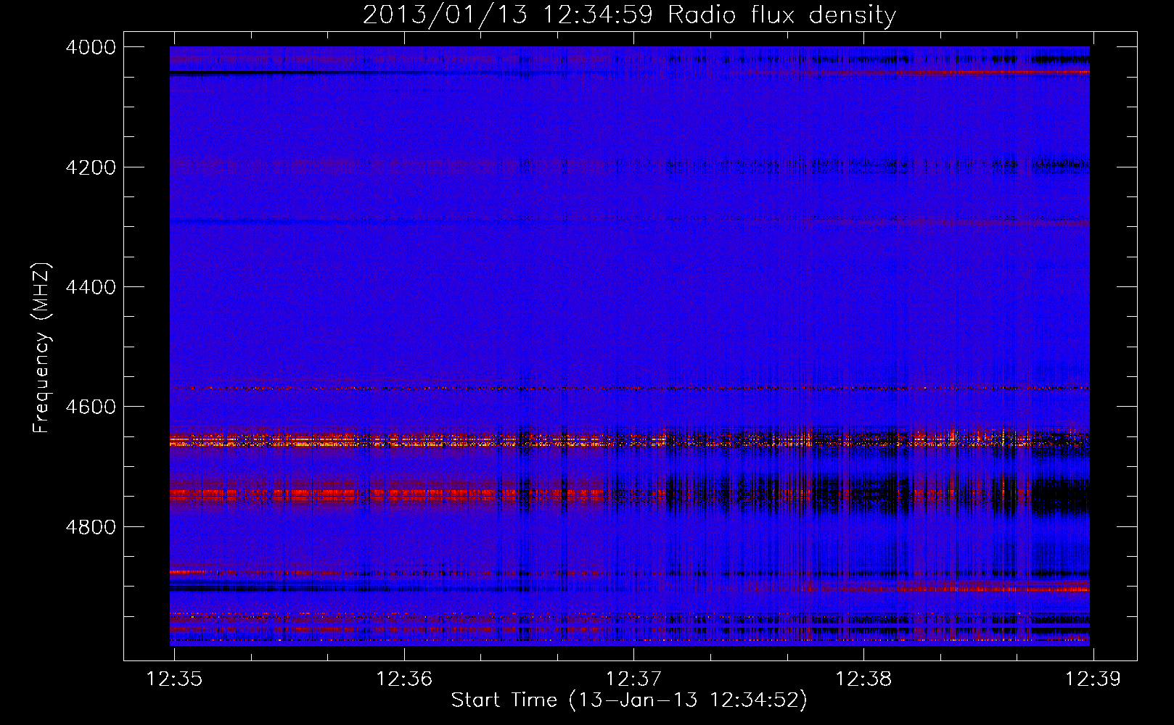Click the 12:38 time tick label

point(863,679)
